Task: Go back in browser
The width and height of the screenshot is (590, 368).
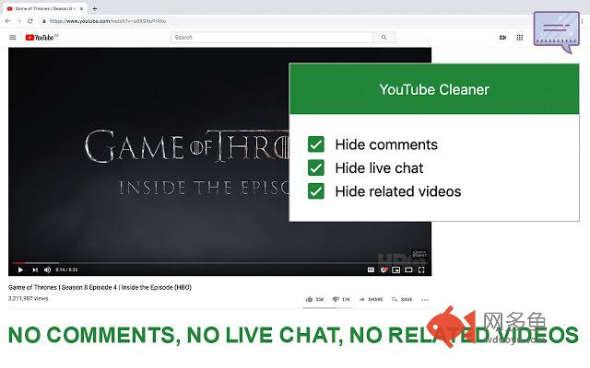Action: tap(8, 21)
